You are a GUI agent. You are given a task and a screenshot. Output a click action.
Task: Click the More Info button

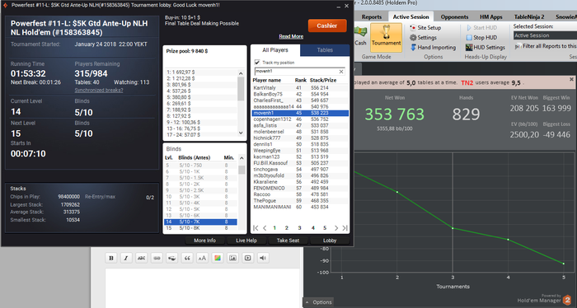click(x=205, y=240)
